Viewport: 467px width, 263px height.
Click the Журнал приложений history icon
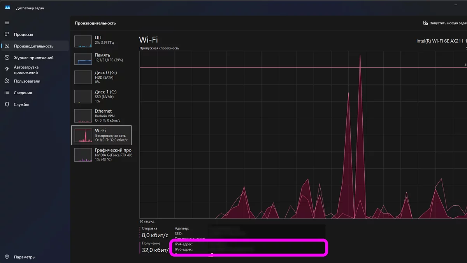click(7, 58)
